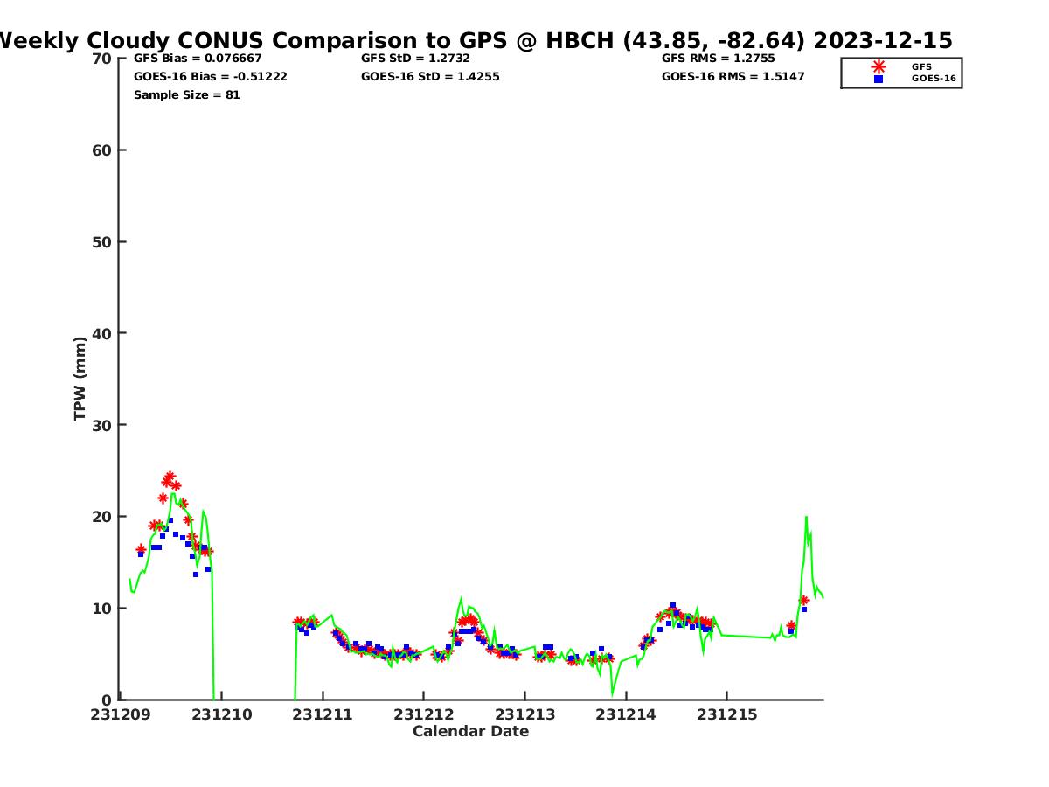Image resolution: width=1049 pixels, height=787 pixels.
Task: Click the plot title text
Action: pyautogui.click(x=475, y=40)
